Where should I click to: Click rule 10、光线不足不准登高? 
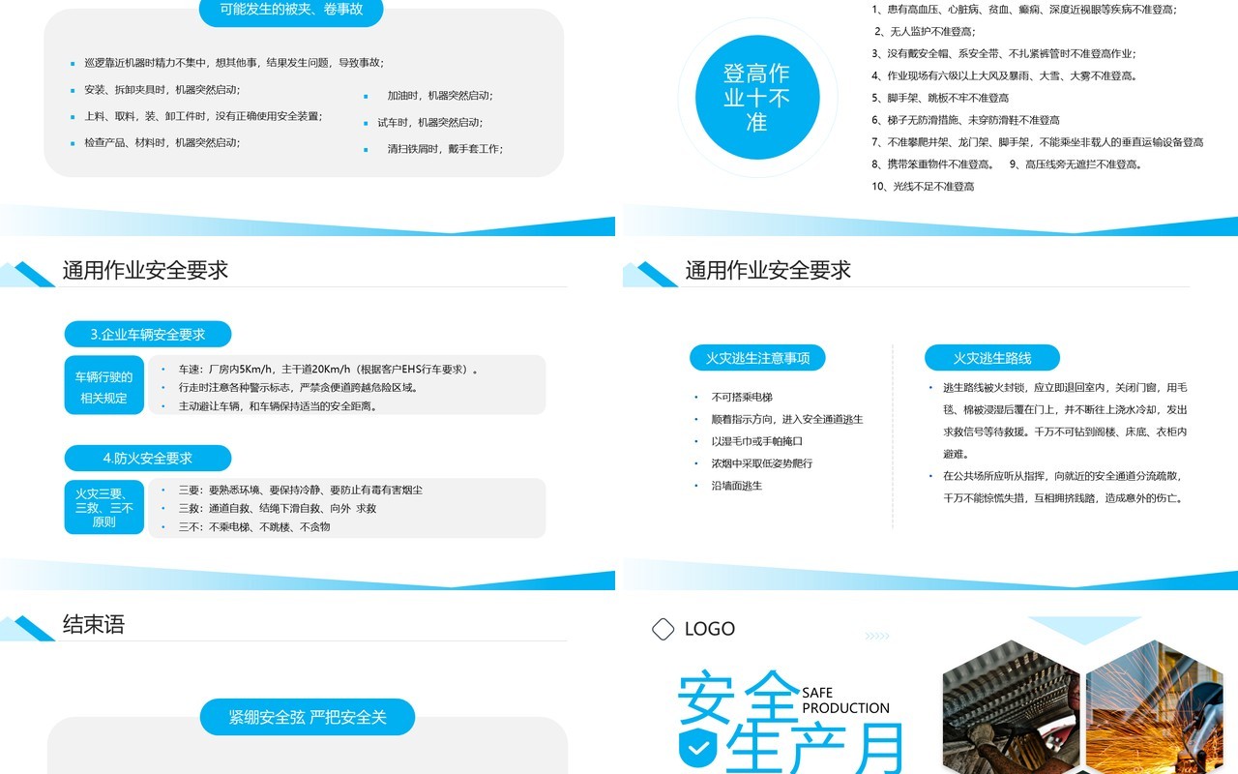click(x=923, y=187)
